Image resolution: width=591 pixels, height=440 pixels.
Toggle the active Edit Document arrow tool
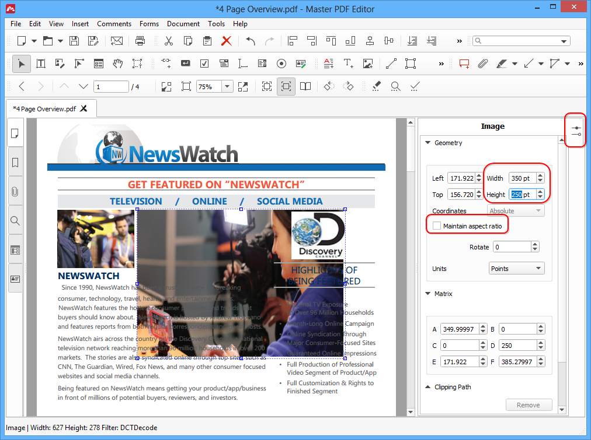click(22, 64)
